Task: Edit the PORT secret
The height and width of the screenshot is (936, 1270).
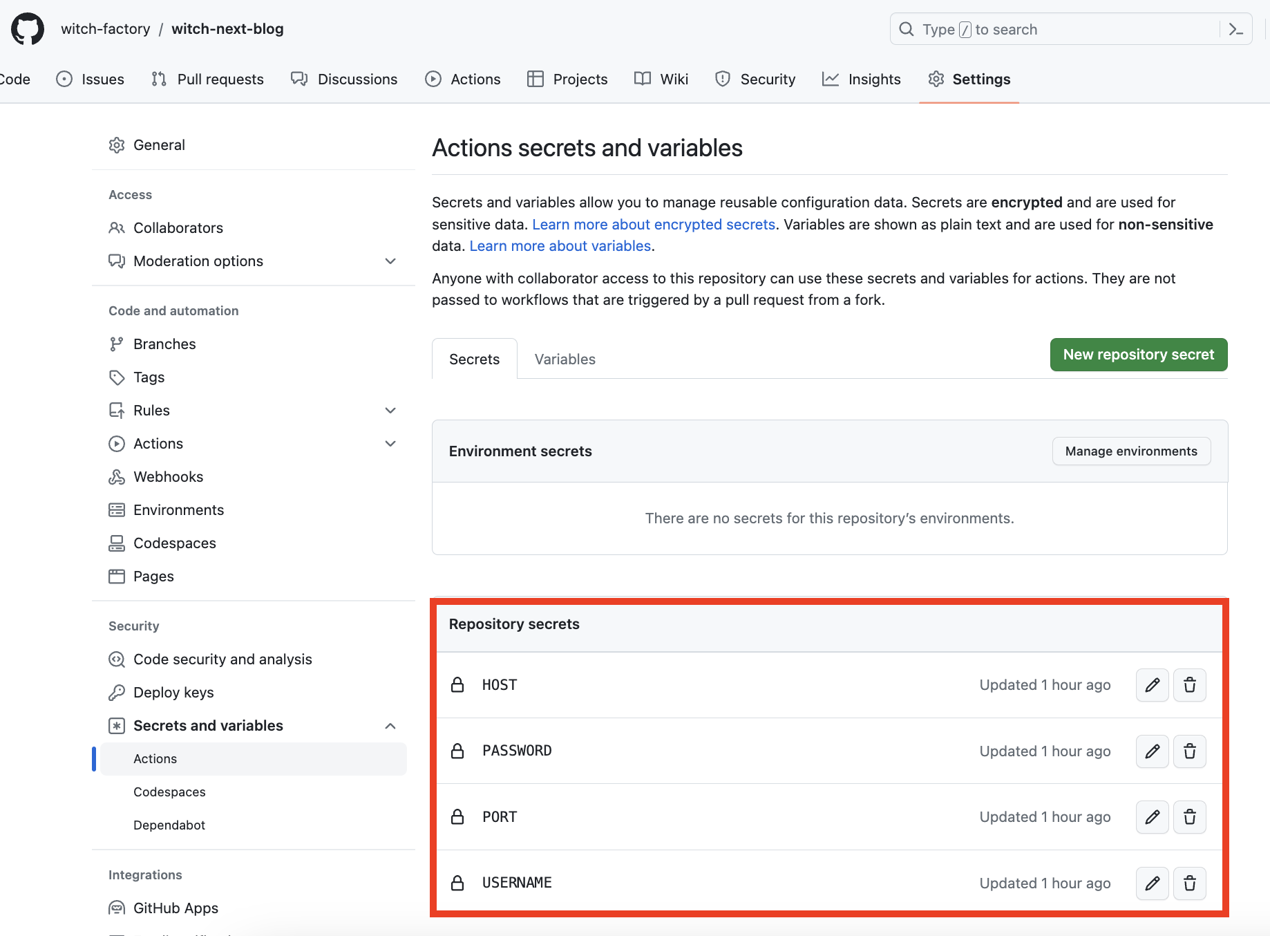Action: coord(1152,816)
